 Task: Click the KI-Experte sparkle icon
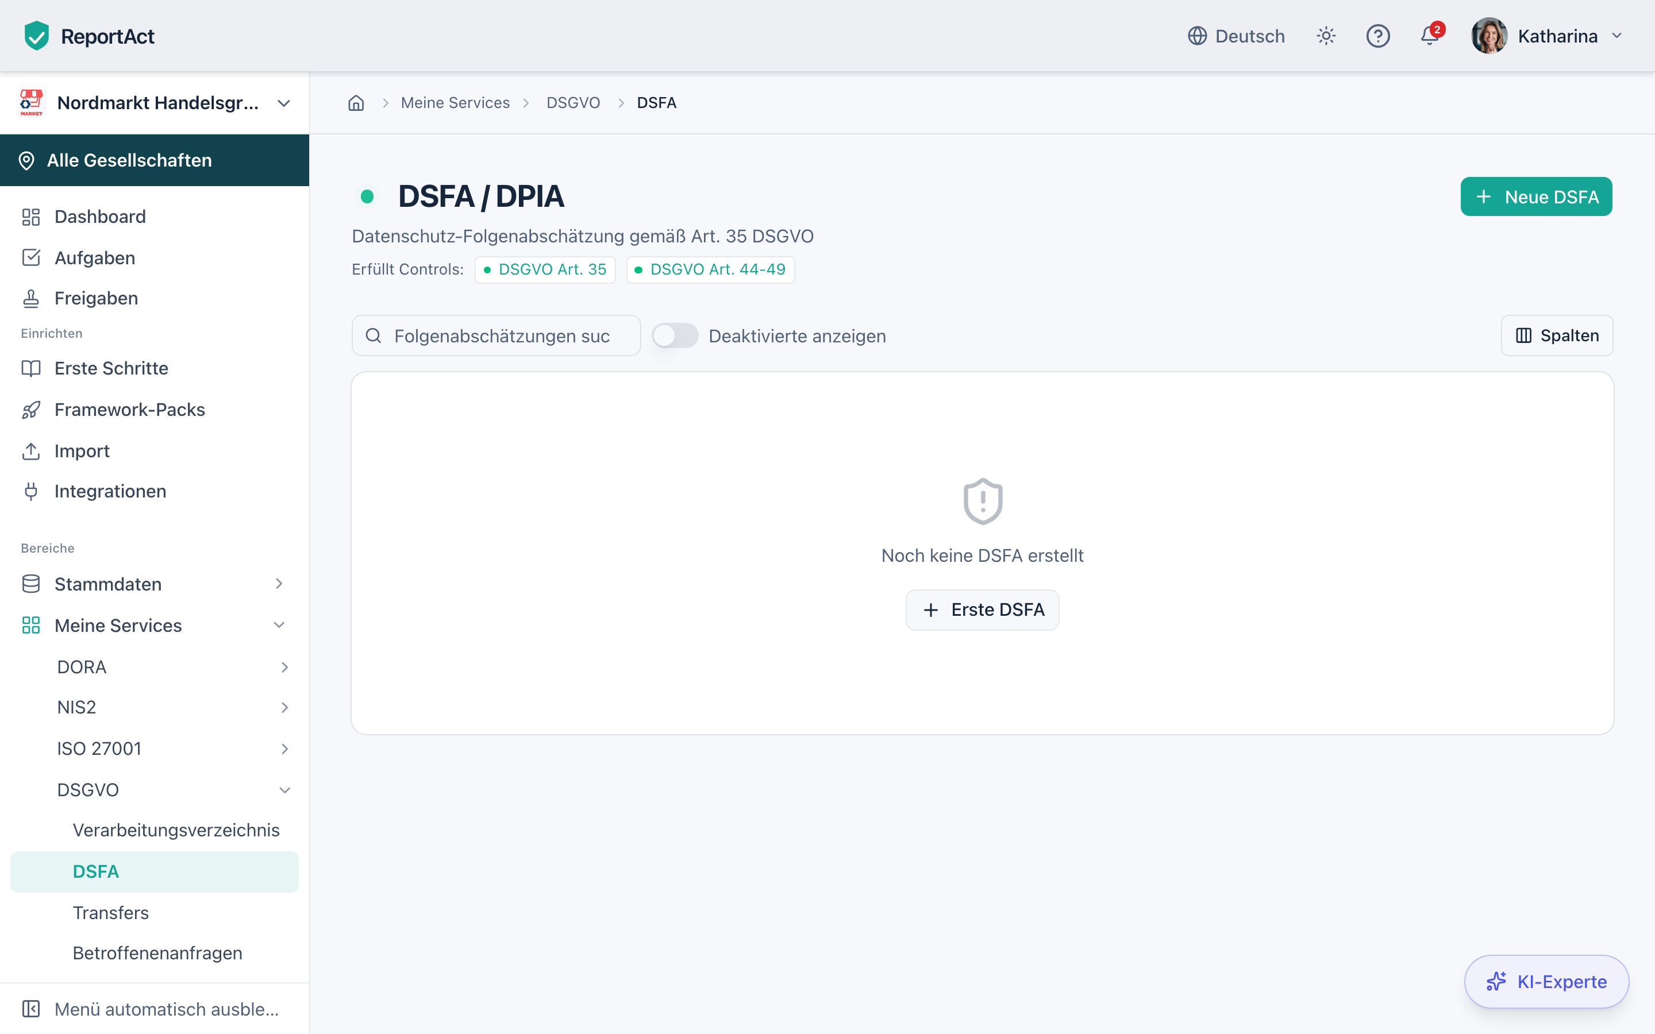click(x=1496, y=981)
